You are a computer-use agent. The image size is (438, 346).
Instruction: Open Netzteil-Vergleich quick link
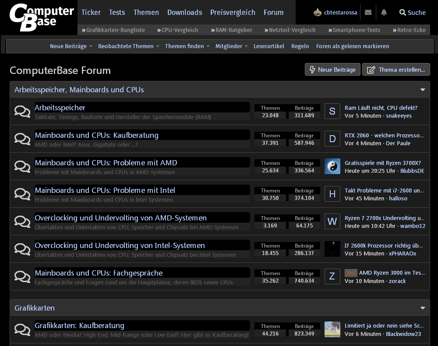tap(290, 30)
